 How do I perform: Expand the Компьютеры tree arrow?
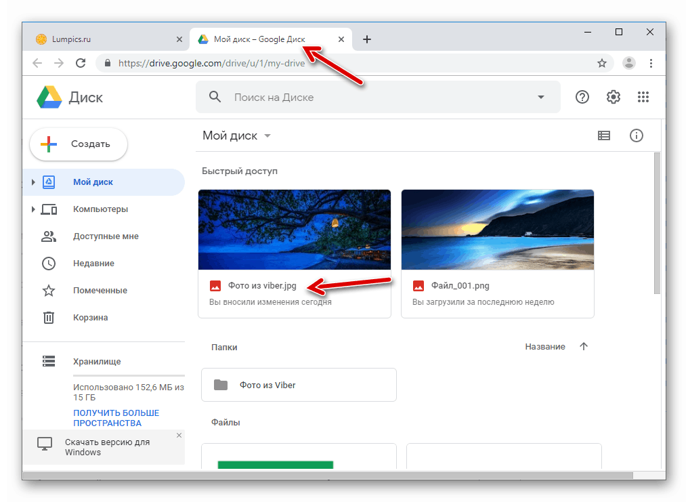pyautogui.click(x=33, y=209)
